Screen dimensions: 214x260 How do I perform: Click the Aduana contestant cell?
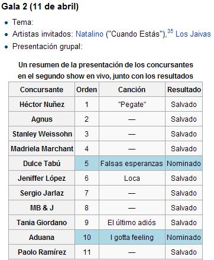tap(41, 238)
